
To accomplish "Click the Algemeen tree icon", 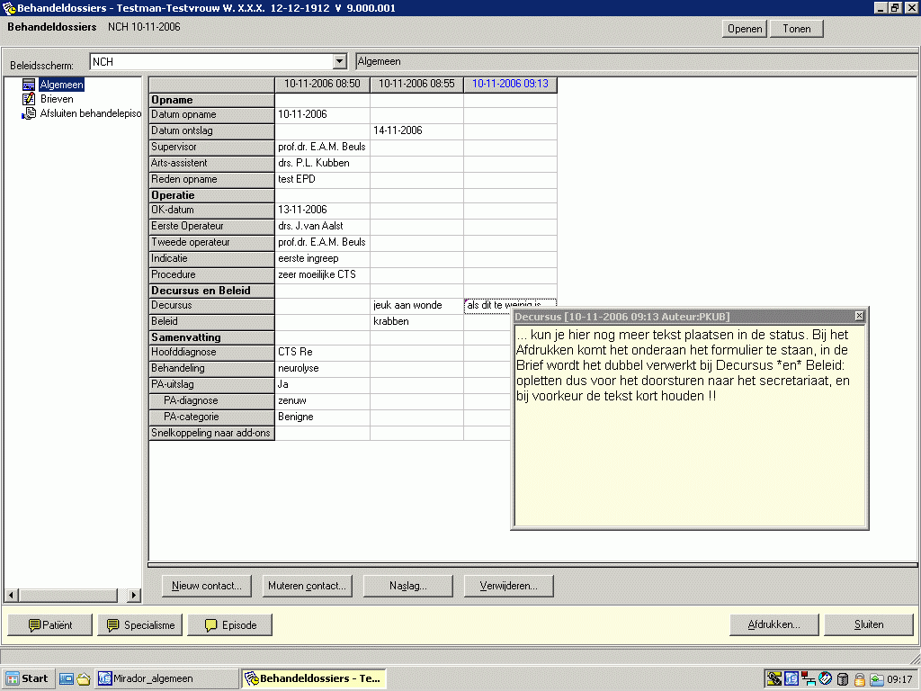I will [29, 85].
